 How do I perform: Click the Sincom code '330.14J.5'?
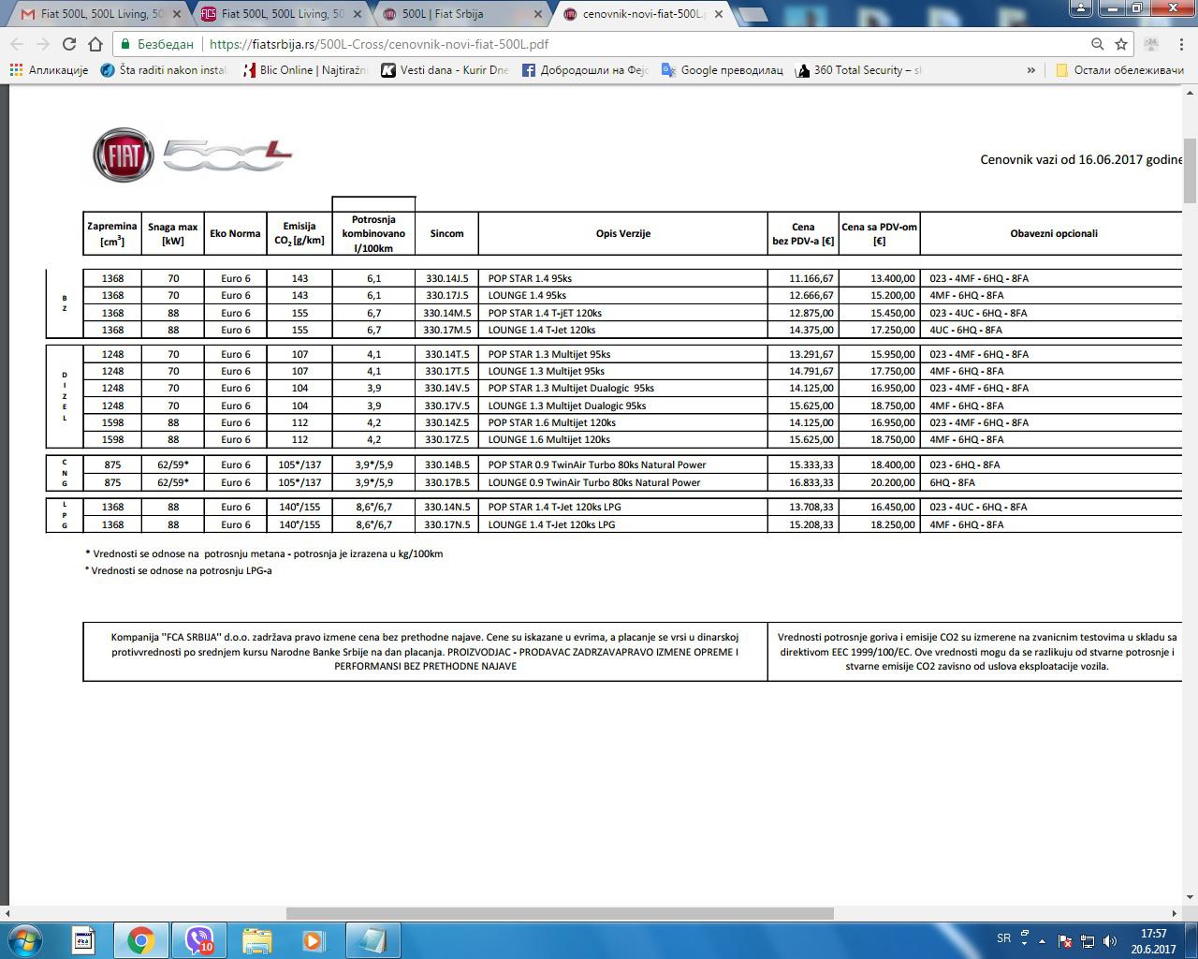447,278
